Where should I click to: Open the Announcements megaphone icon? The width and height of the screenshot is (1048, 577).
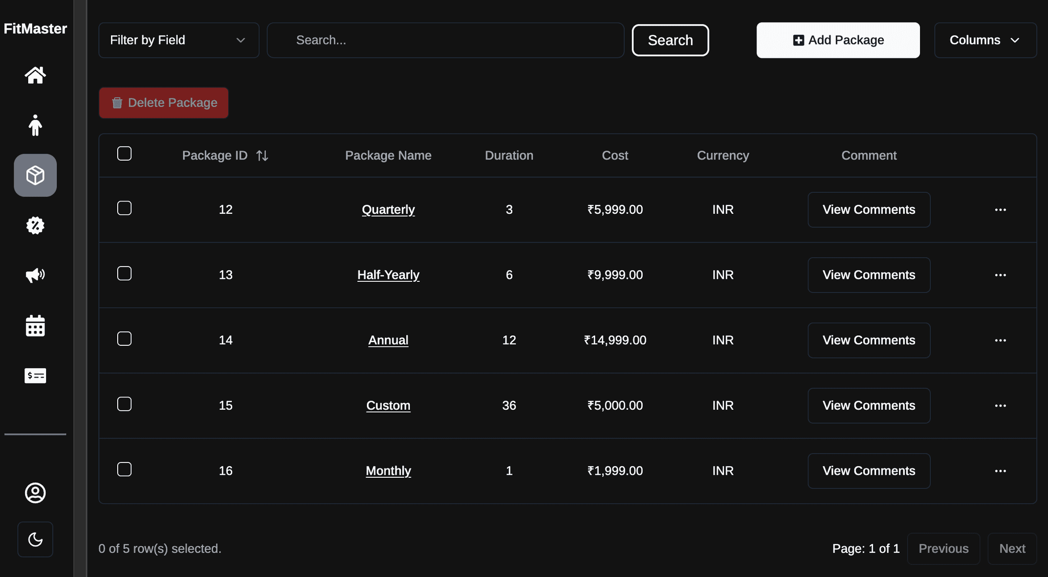[x=35, y=275]
